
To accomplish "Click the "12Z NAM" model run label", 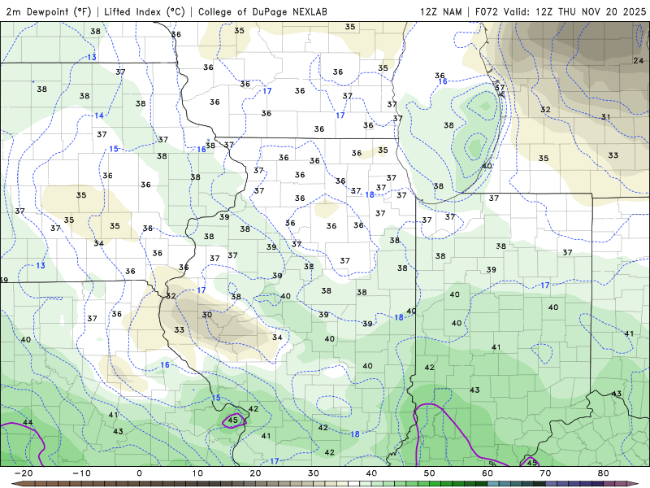I will pos(440,11).
